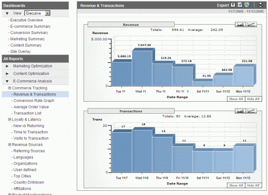Click Show All in Transactions chart
Screen dimensions: 268x195
point(236,186)
